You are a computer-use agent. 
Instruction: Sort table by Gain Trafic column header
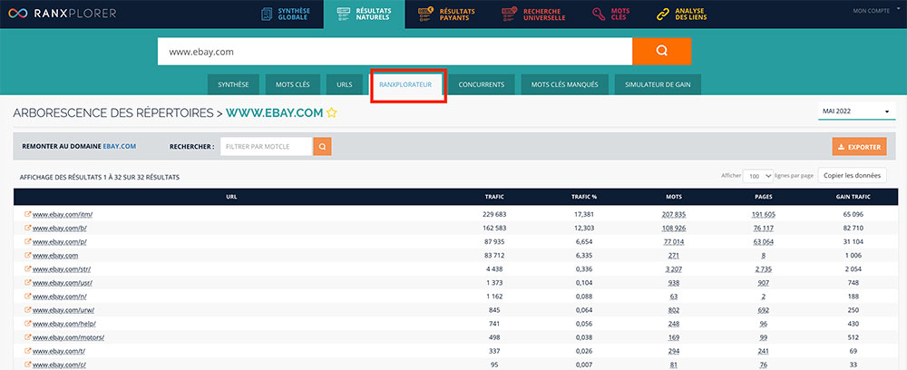[853, 197]
